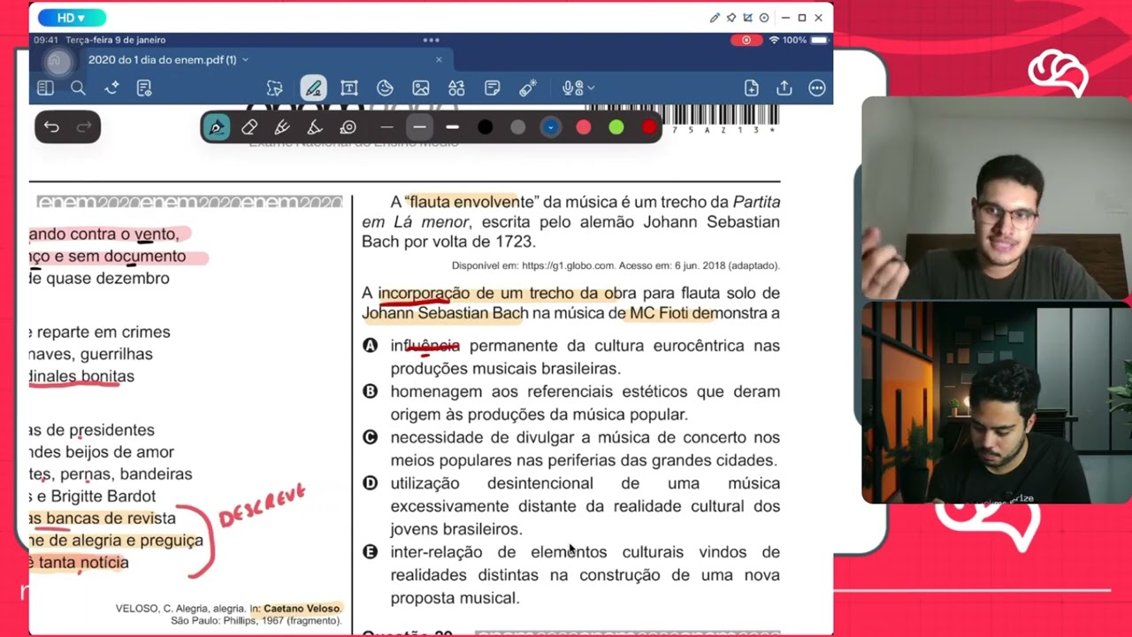
Task: Choose the thinnest stroke width
Action: (386, 127)
